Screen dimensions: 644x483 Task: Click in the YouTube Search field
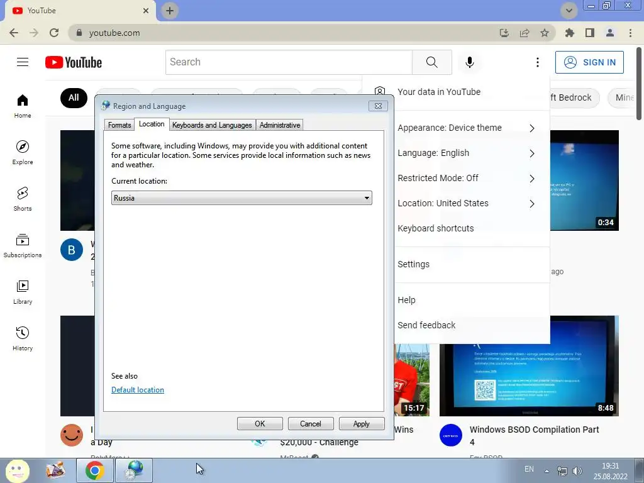click(289, 62)
